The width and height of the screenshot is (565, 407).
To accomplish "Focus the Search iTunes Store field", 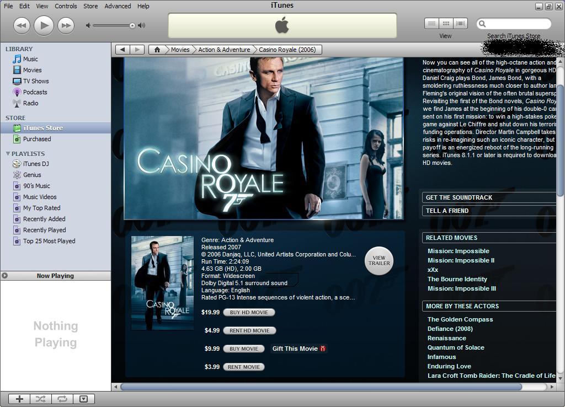I will coord(514,24).
